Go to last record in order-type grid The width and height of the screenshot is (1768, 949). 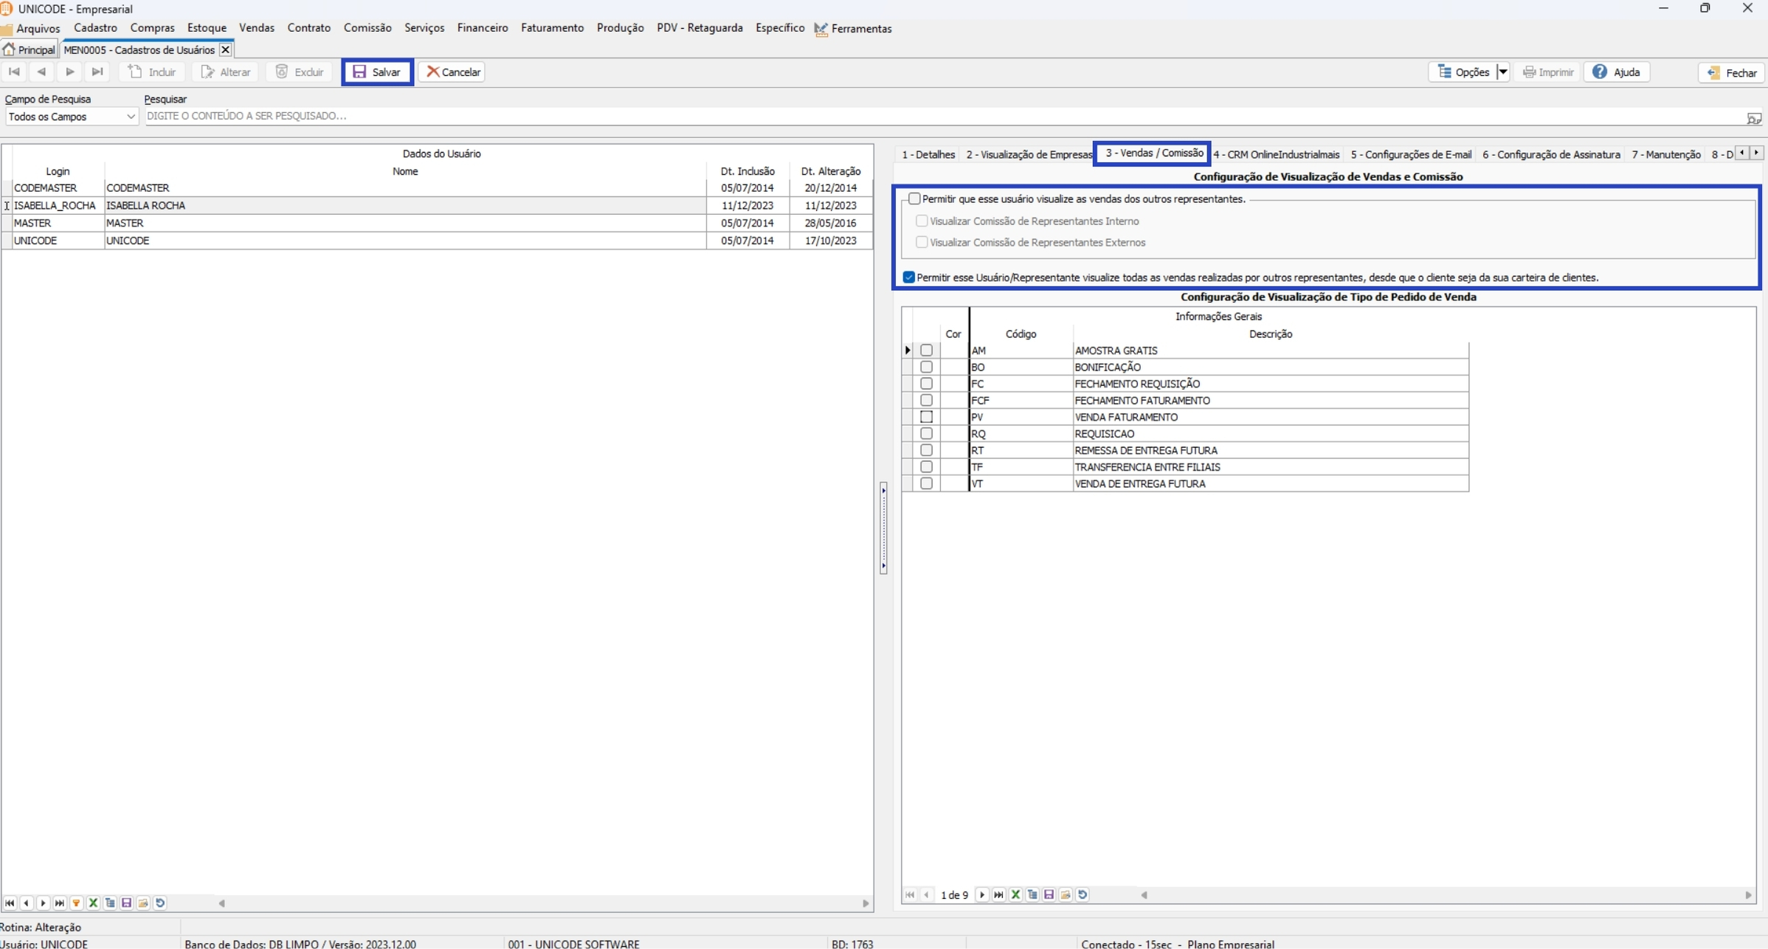(x=998, y=894)
